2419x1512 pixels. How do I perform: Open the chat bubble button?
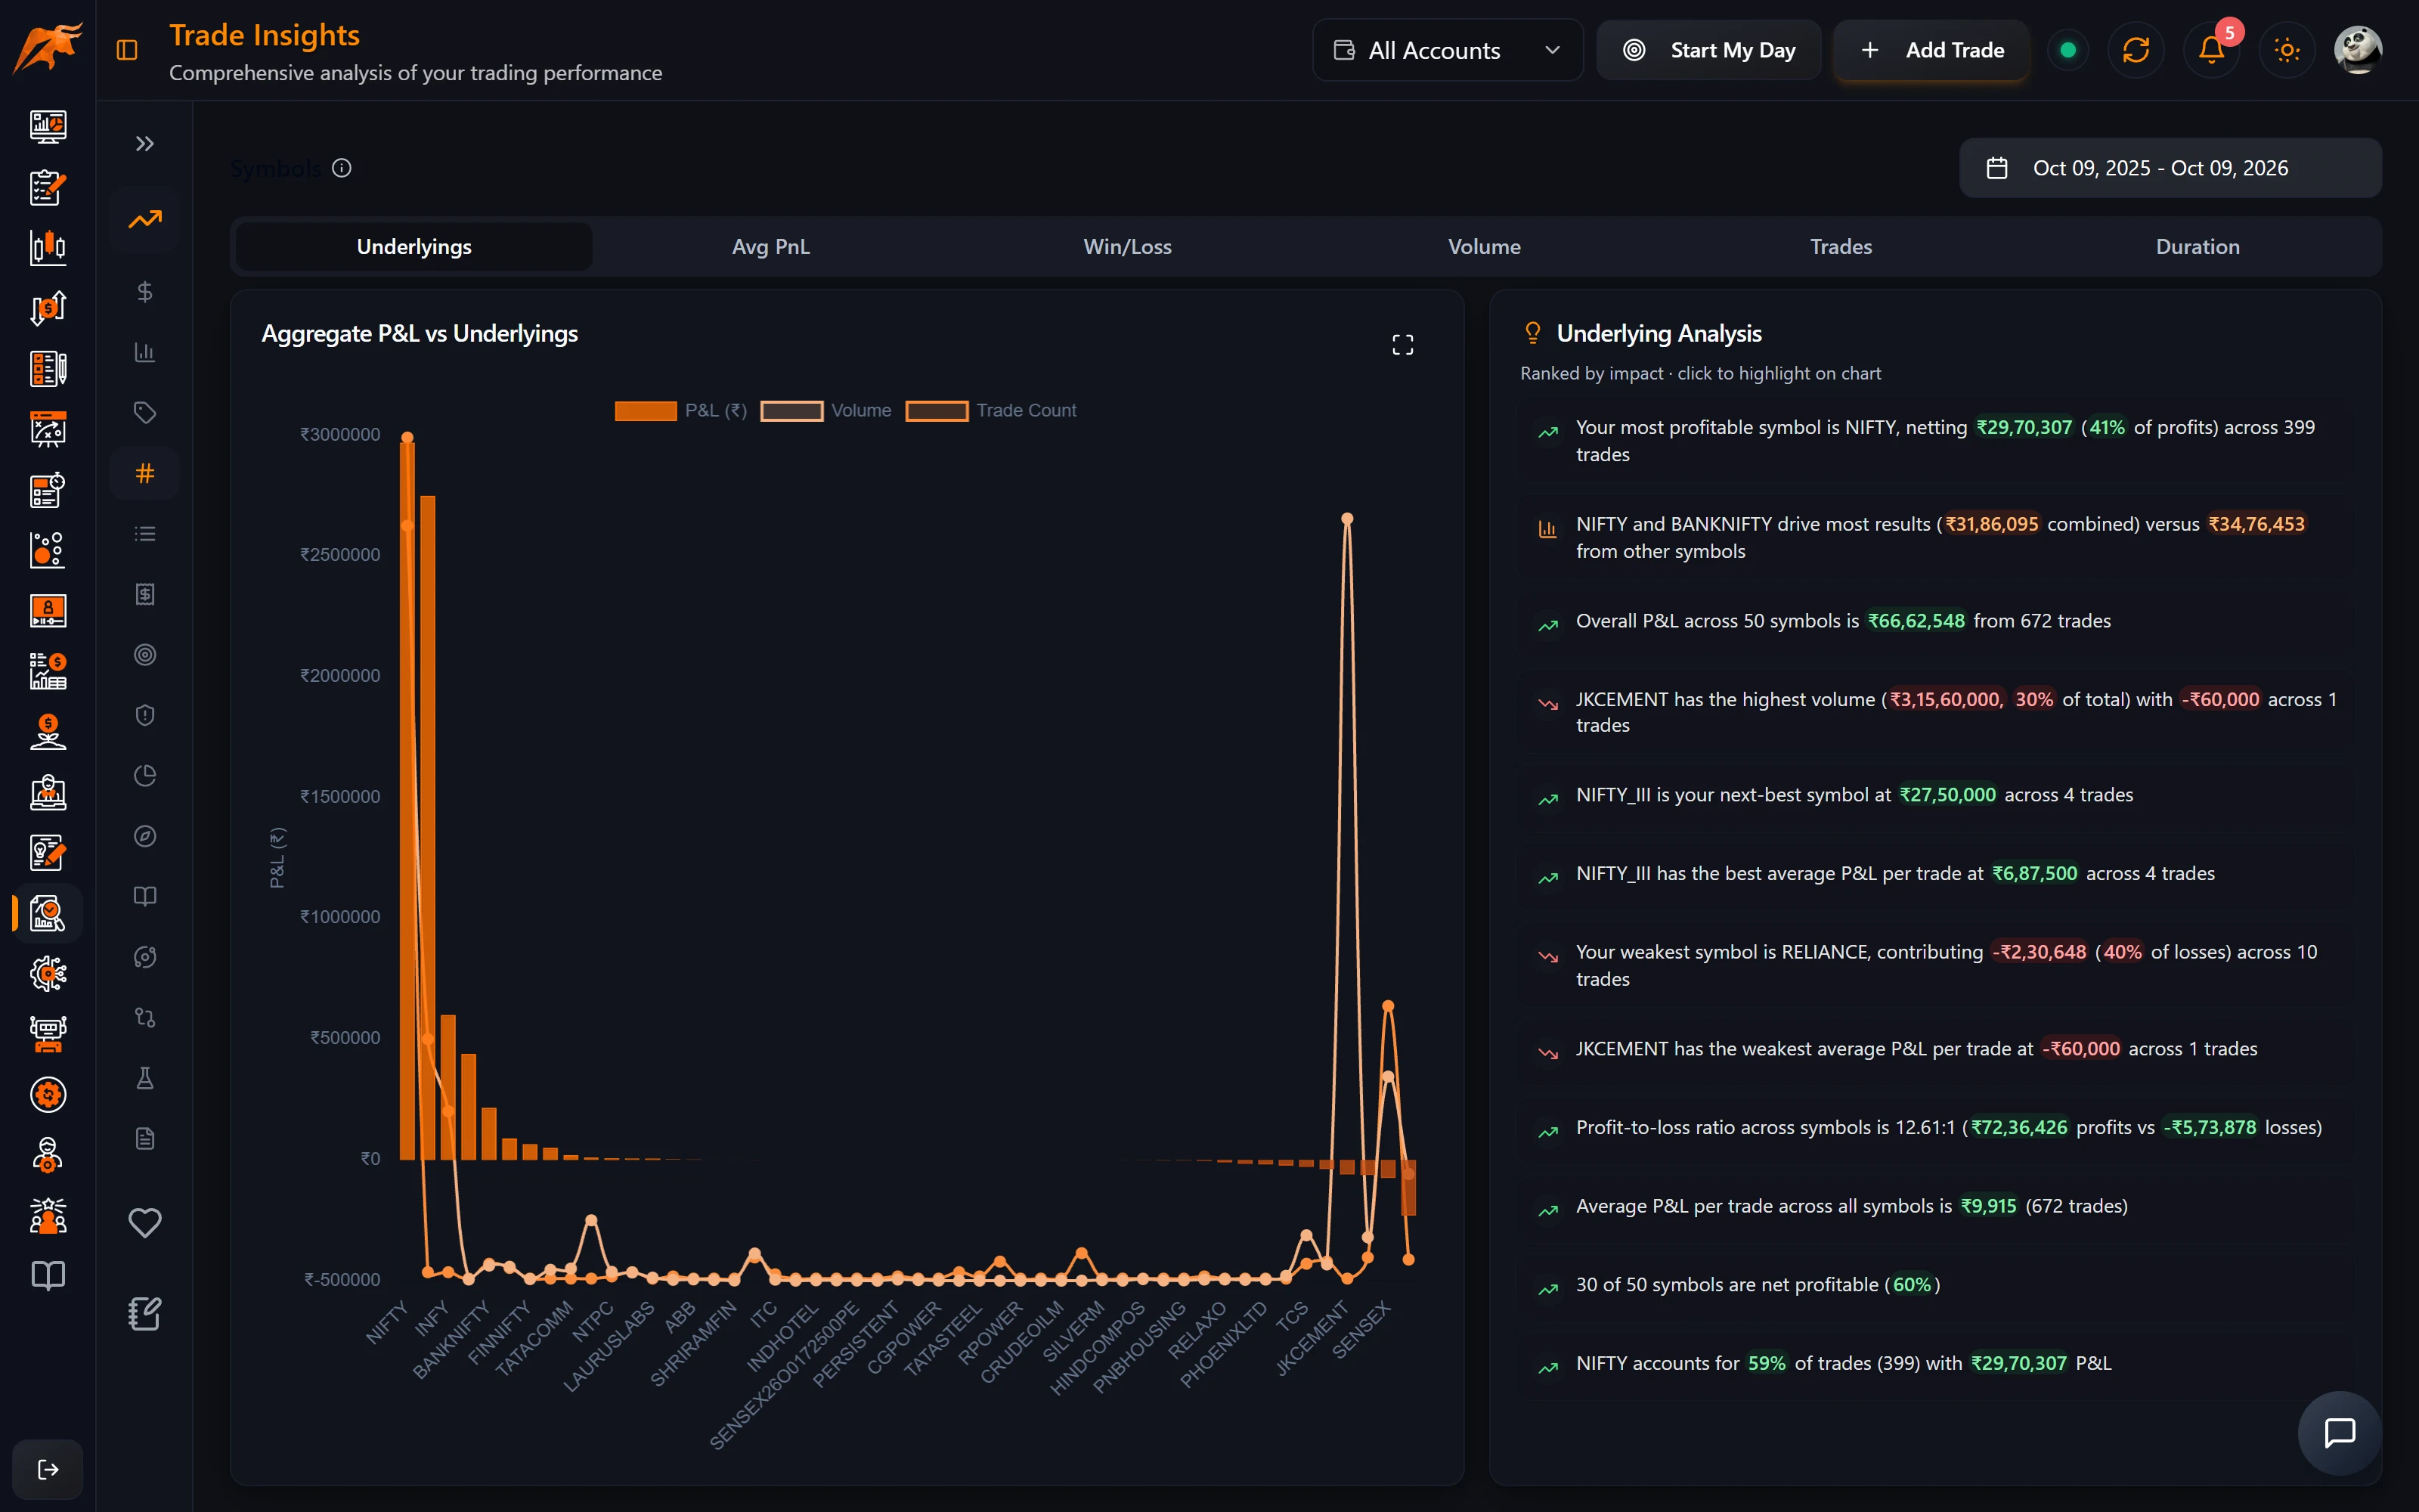click(x=2340, y=1433)
